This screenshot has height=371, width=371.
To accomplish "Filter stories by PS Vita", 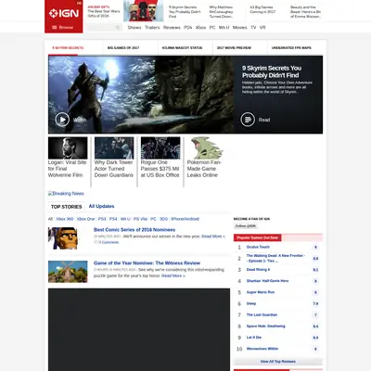I will point(140,219).
